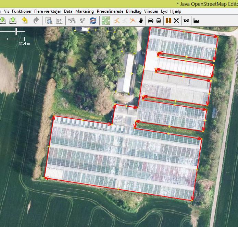Click the bus public transport icon
Image resolution: width=238 pixels, height=227 pixels.
click(x=159, y=21)
